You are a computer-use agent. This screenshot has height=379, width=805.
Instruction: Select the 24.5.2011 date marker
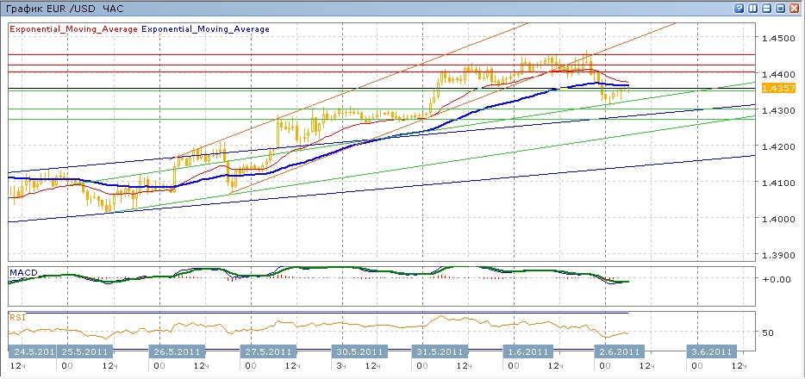[31, 351]
